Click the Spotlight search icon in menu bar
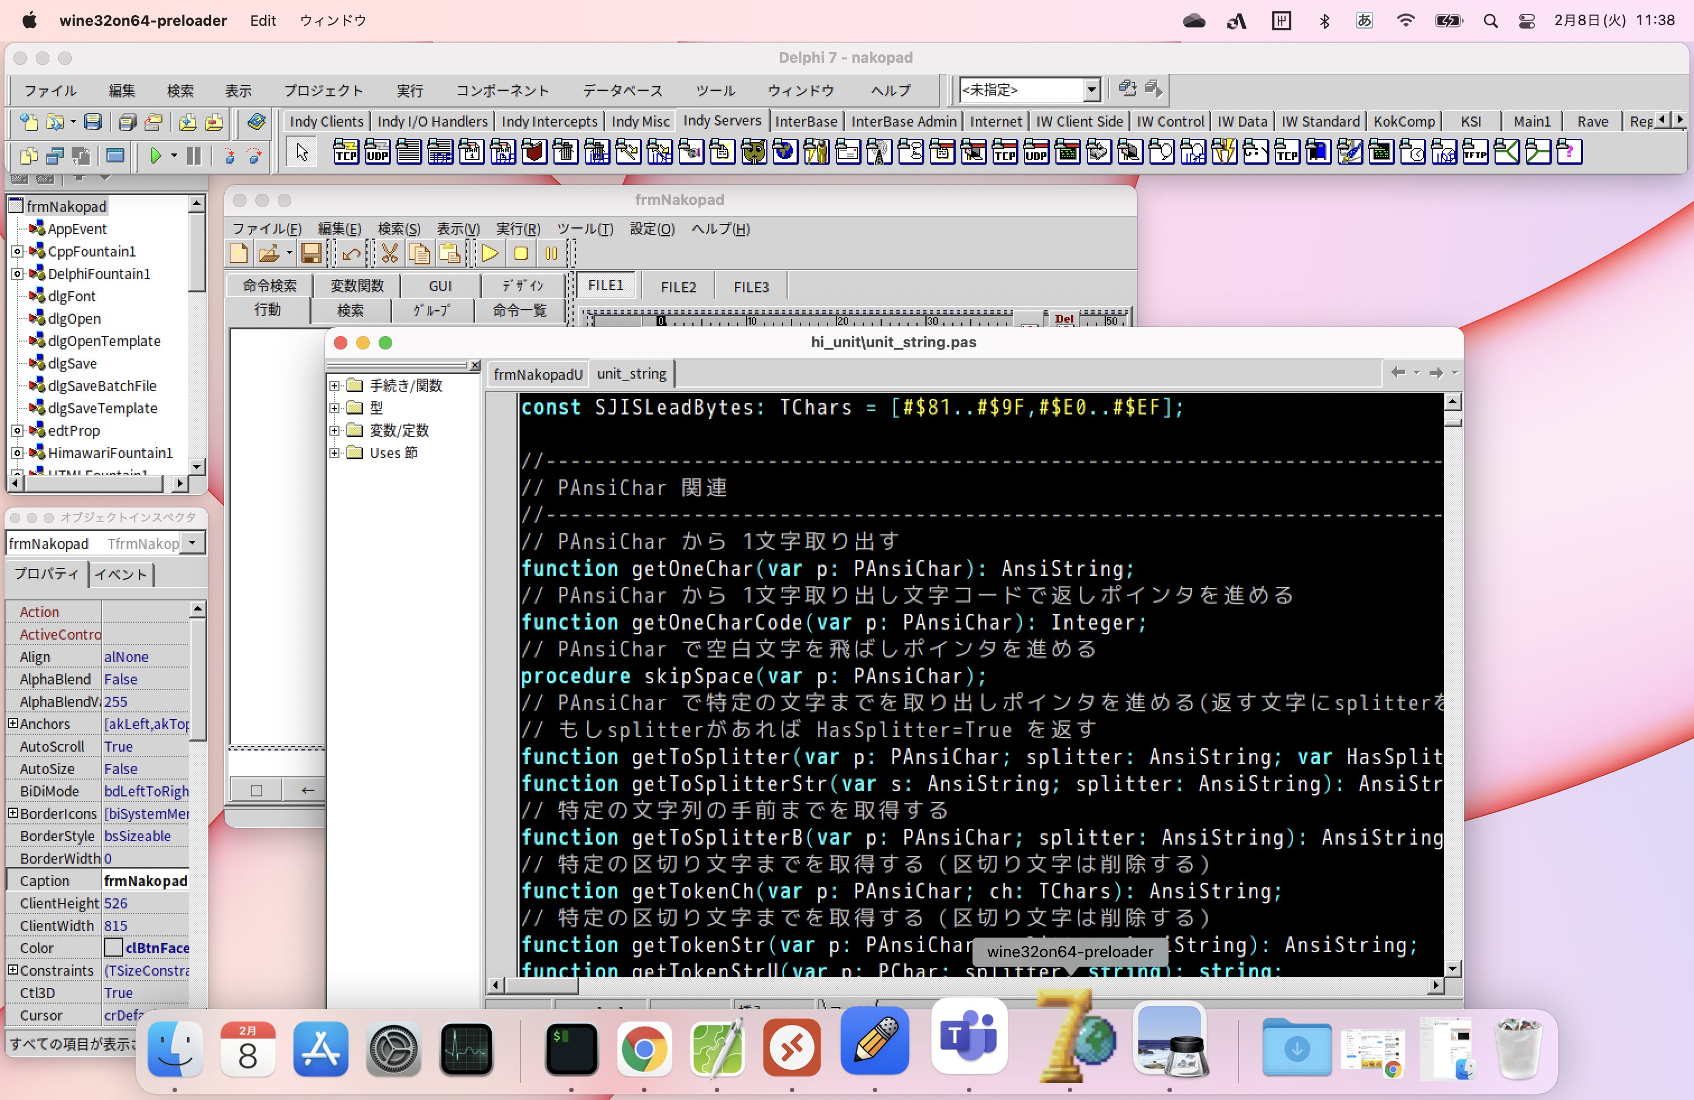The width and height of the screenshot is (1694, 1100). click(1491, 21)
